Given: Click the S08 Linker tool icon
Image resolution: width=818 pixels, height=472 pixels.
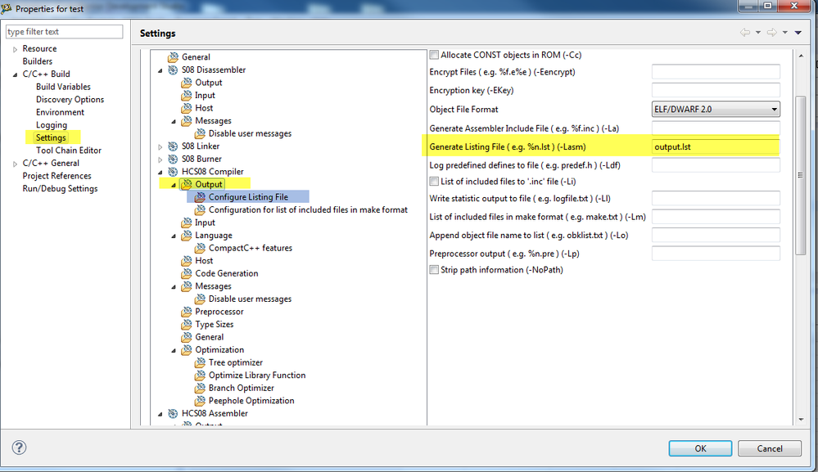Looking at the screenshot, I should tap(173, 146).
